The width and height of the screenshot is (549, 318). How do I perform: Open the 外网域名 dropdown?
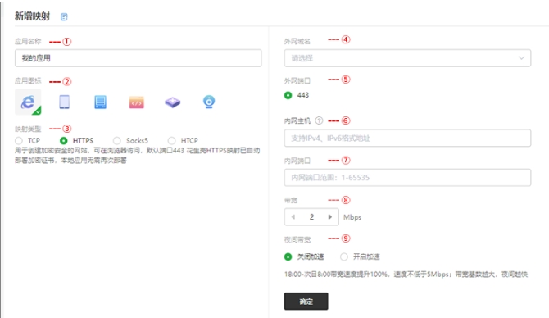407,58
